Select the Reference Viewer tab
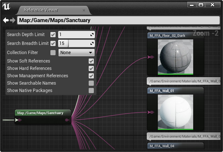This screenshot has height=152, width=223. coord(41,10)
